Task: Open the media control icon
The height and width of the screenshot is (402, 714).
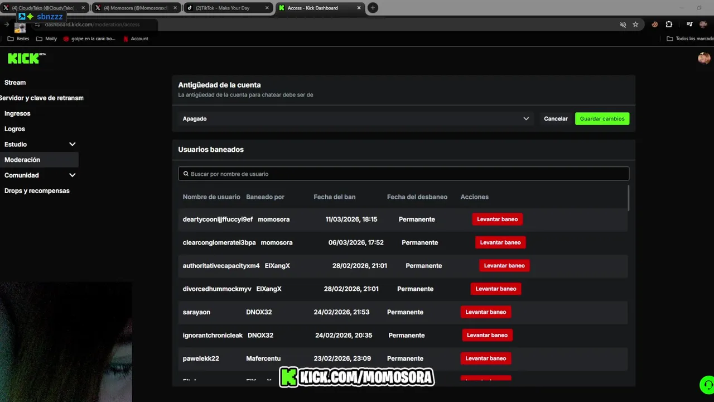Action: (x=689, y=25)
